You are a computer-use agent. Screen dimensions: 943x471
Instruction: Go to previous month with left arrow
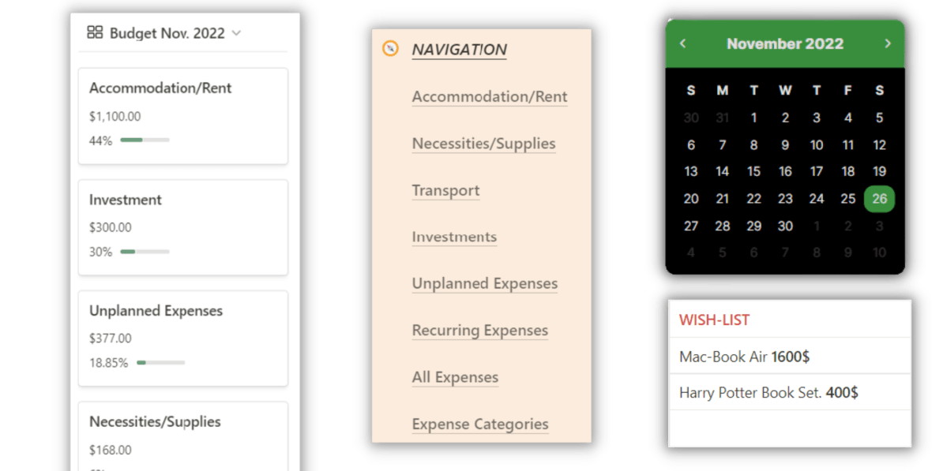tap(682, 43)
